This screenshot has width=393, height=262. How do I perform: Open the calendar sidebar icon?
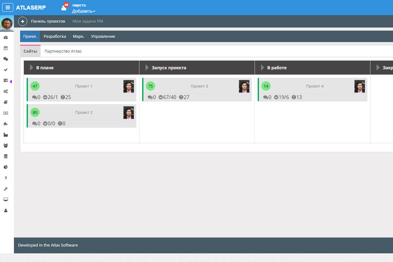point(6,48)
